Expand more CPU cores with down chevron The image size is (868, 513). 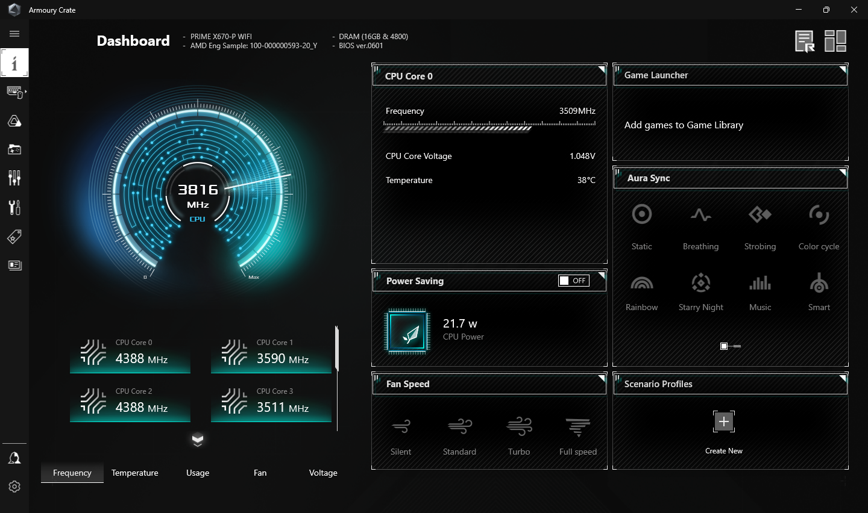(x=198, y=440)
